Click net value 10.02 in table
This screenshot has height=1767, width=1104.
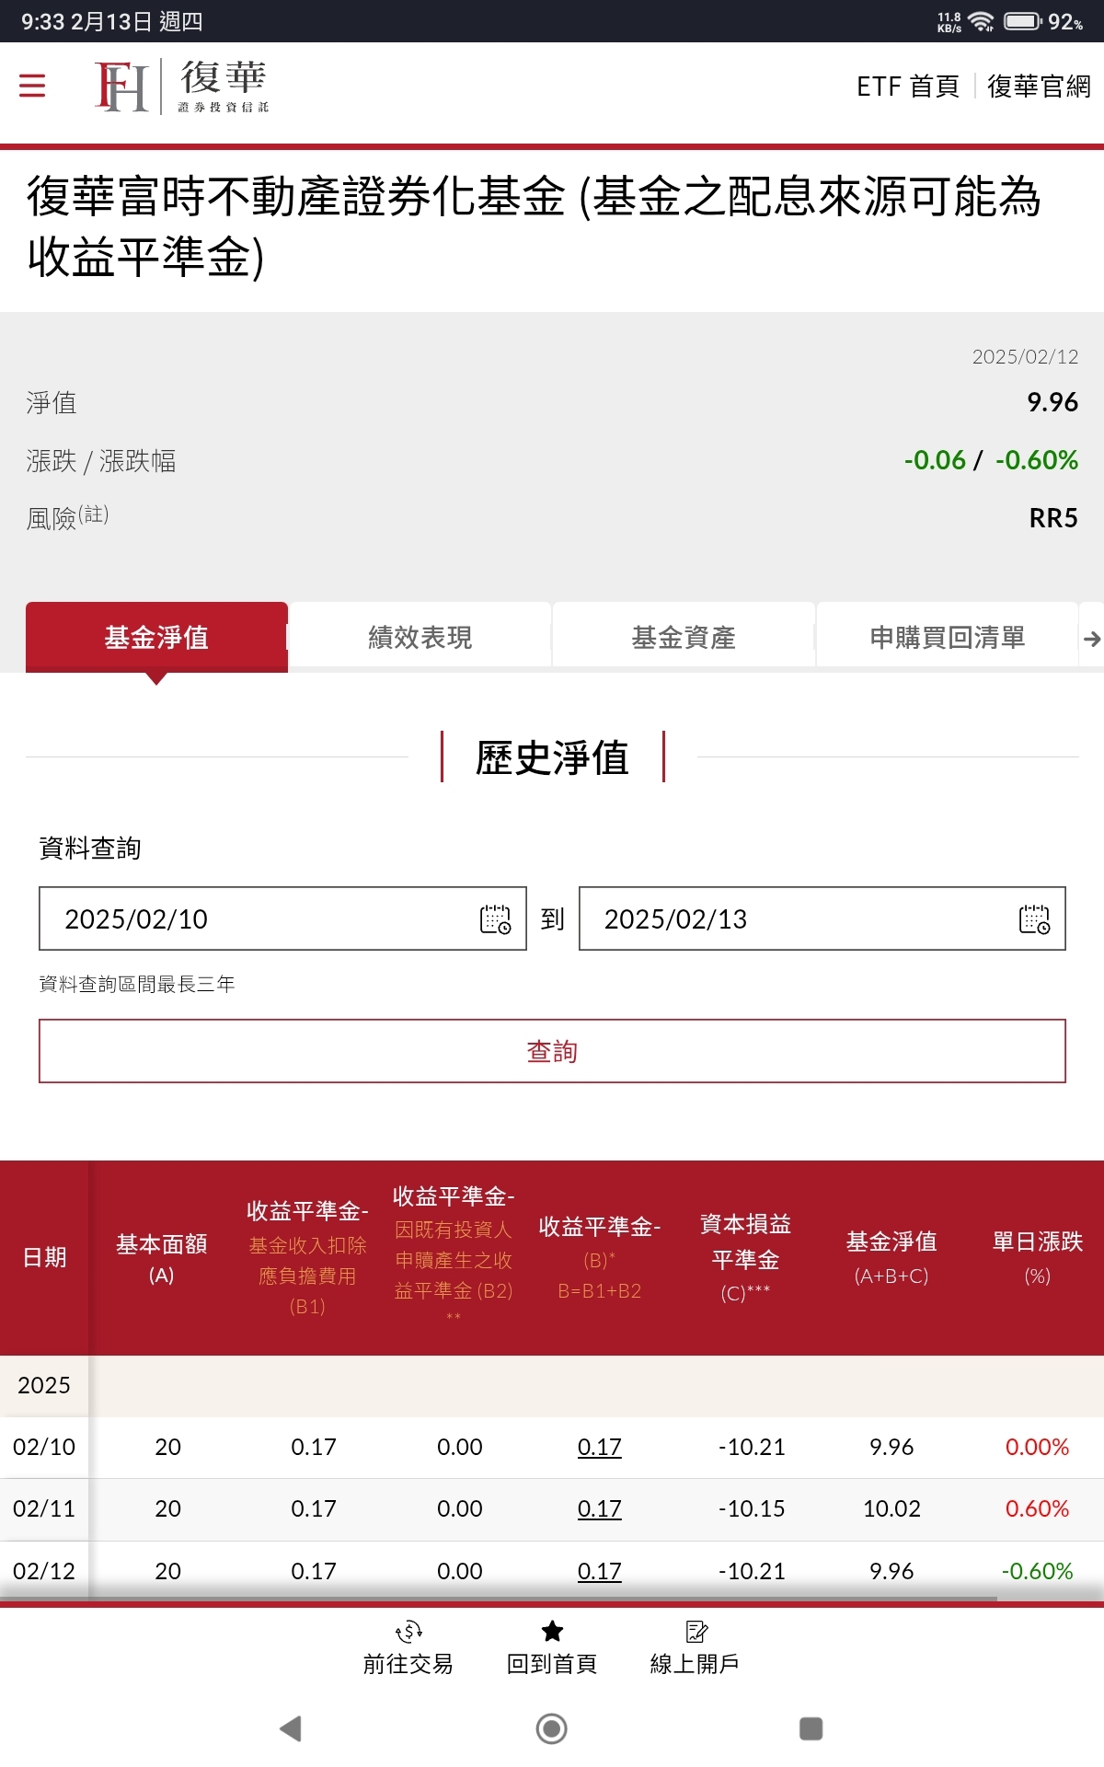tap(891, 1508)
